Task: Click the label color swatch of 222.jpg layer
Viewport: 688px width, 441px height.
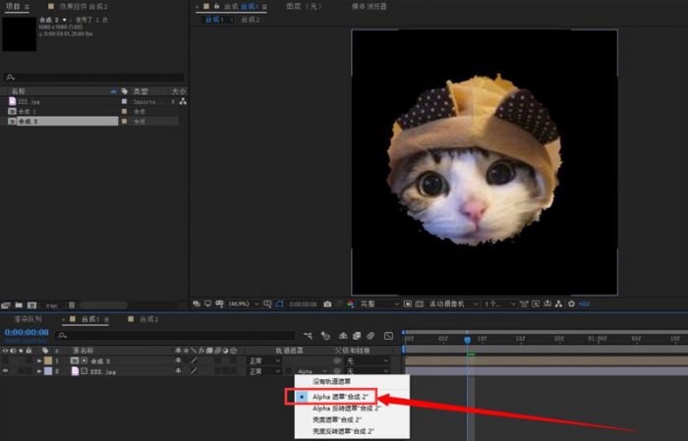Action: pyautogui.click(x=48, y=372)
